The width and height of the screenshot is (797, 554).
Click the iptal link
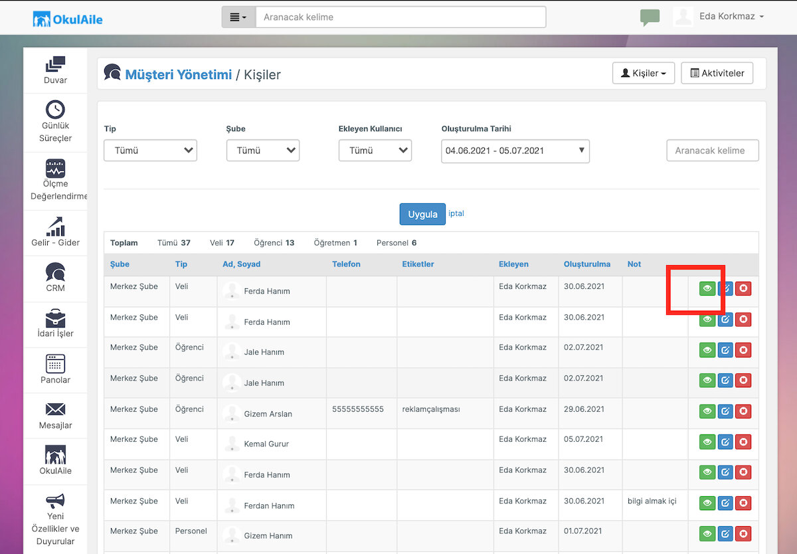coord(456,213)
